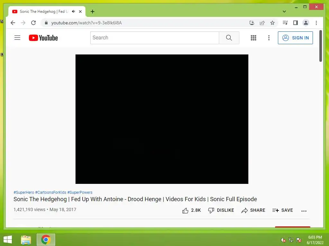The image size is (329, 246).
Task: Open more actions ellipsis under video
Action: pos(304,211)
